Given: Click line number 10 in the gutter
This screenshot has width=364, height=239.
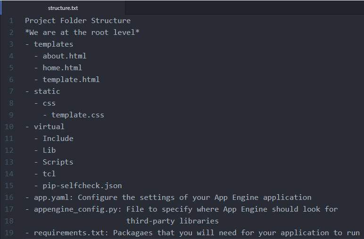Looking at the screenshot, I should pyautogui.click(x=9, y=127).
